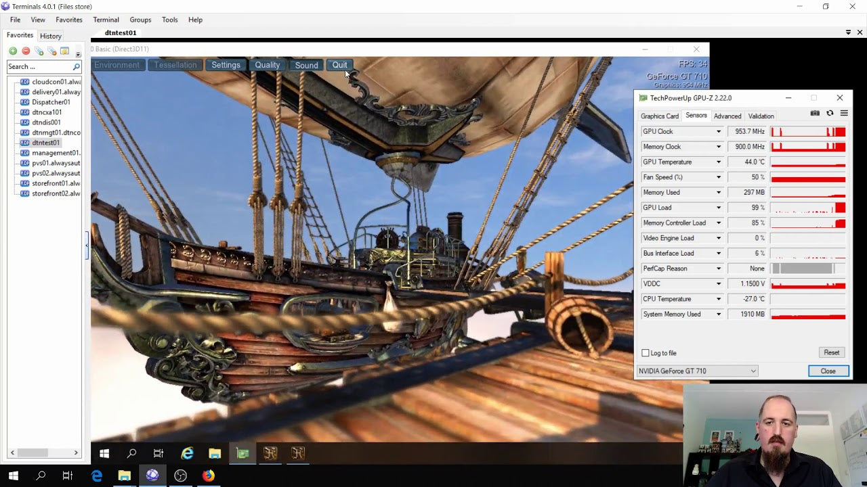This screenshot has height=487, width=867.
Task: Click the GPU Temperature 44.0 °C value
Action: point(747,162)
